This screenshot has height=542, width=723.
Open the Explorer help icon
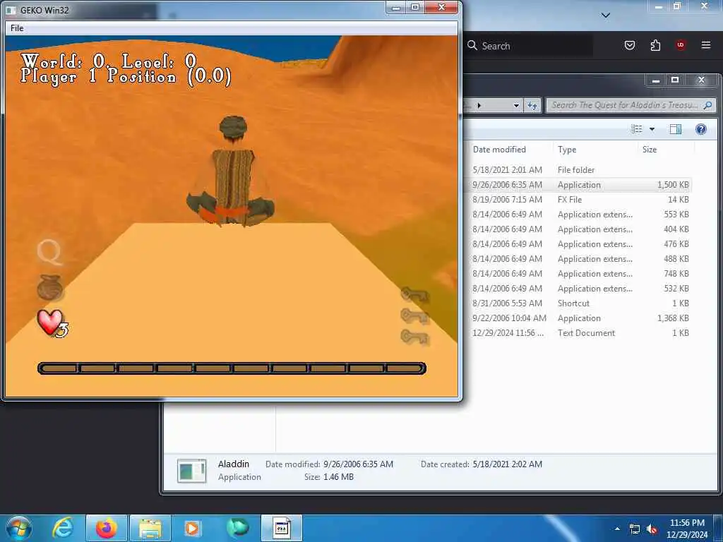701,129
